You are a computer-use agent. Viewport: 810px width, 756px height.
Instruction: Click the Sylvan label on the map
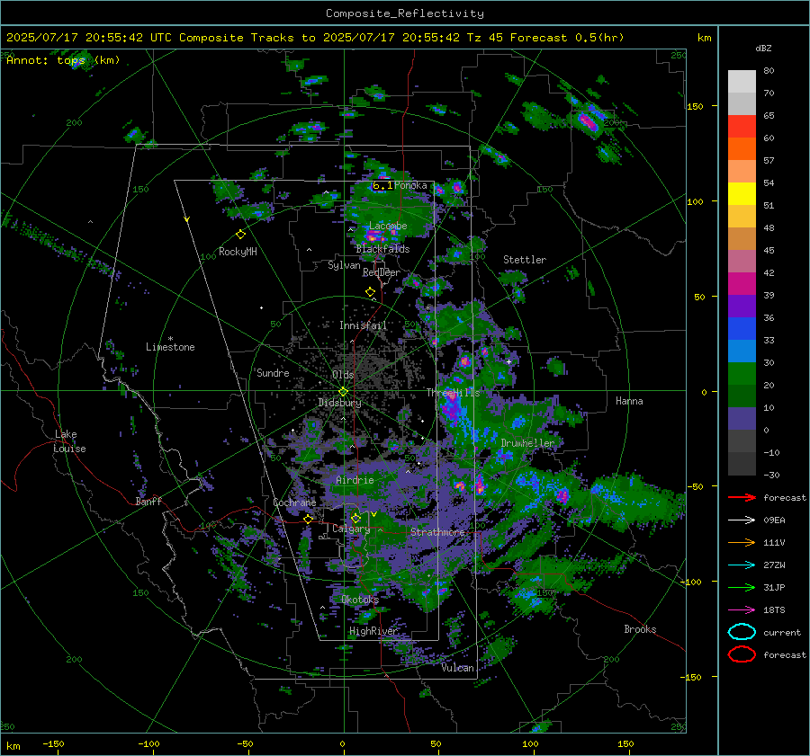tap(344, 265)
